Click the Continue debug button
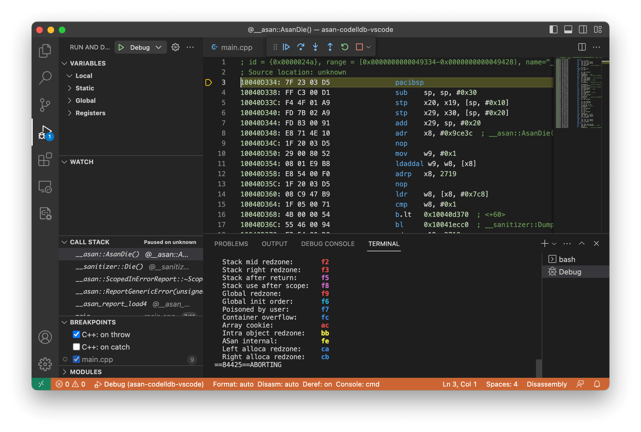The image size is (641, 432). pyautogui.click(x=286, y=47)
